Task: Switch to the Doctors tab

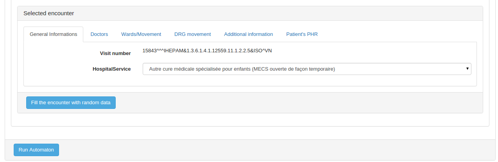Action: (99, 34)
